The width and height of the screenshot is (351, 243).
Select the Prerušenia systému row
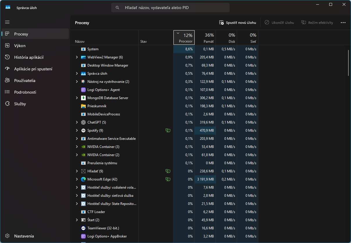point(164,163)
